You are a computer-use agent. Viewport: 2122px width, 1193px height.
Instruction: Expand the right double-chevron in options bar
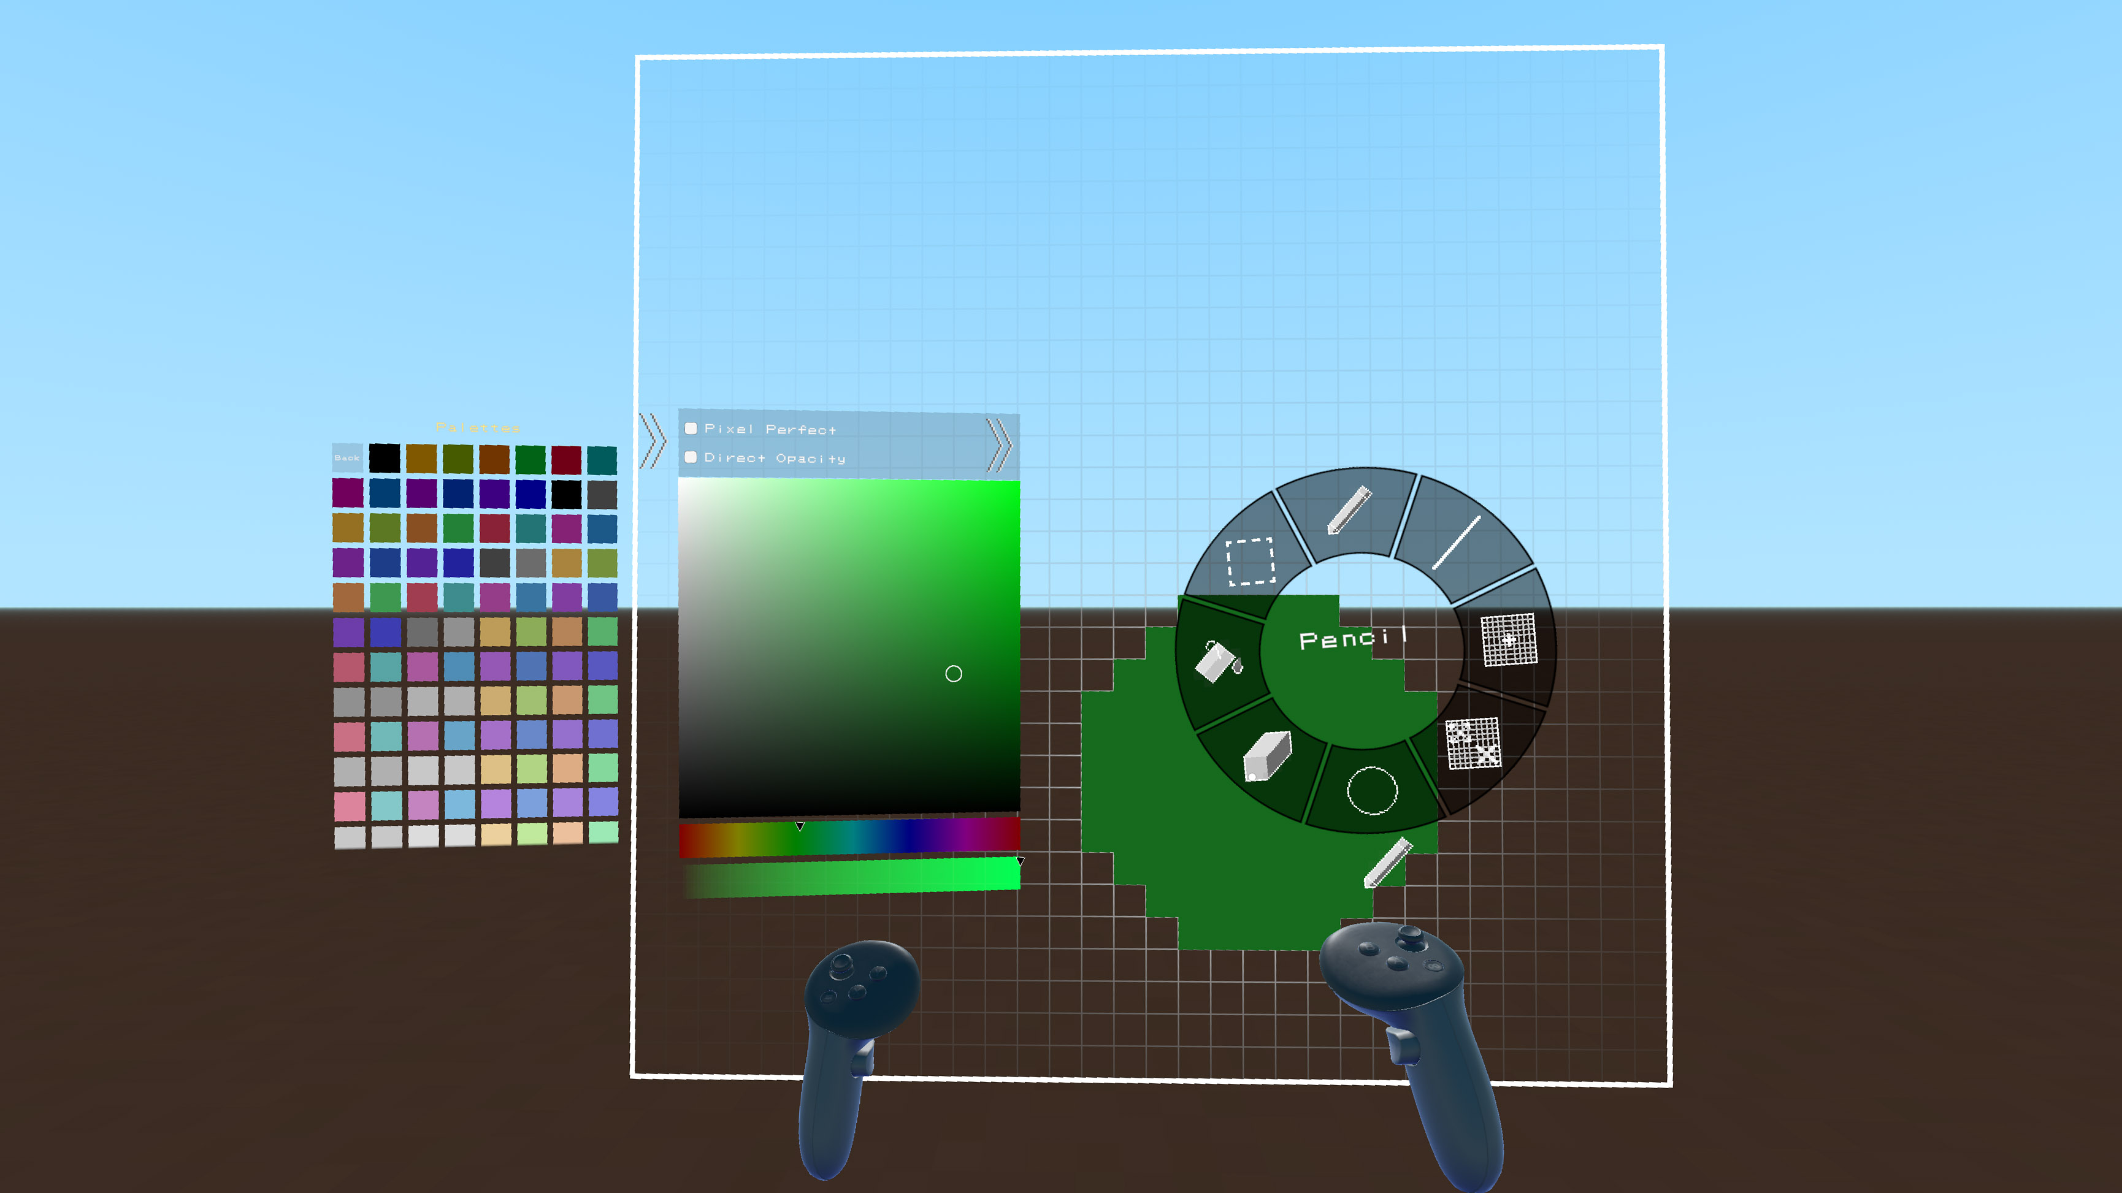[x=999, y=444]
